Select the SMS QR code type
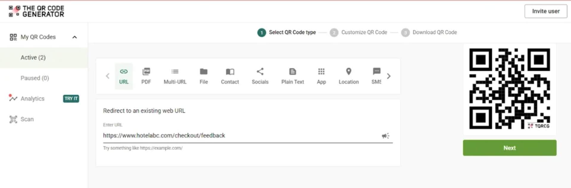 click(x=376, y=76)
